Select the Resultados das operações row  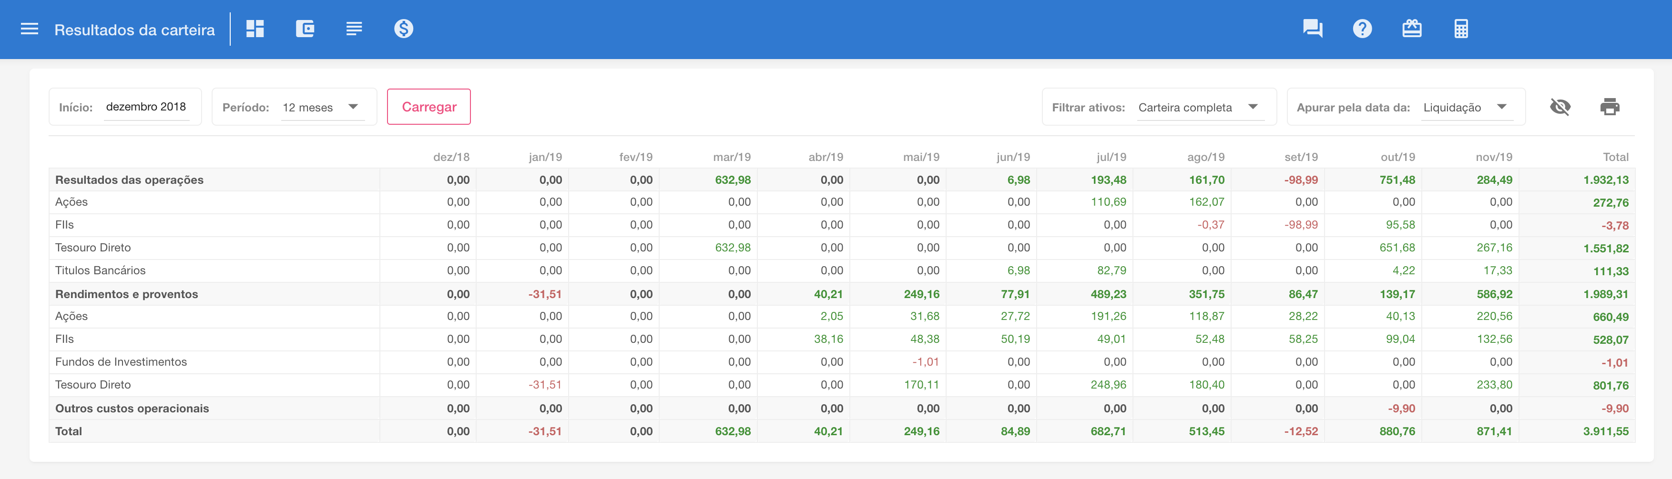coord(129,180)
